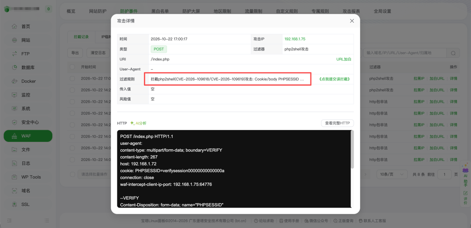Open the 请选择批量操作 dropdown
Screen dimensions: 471x228
tap(95, 174)
